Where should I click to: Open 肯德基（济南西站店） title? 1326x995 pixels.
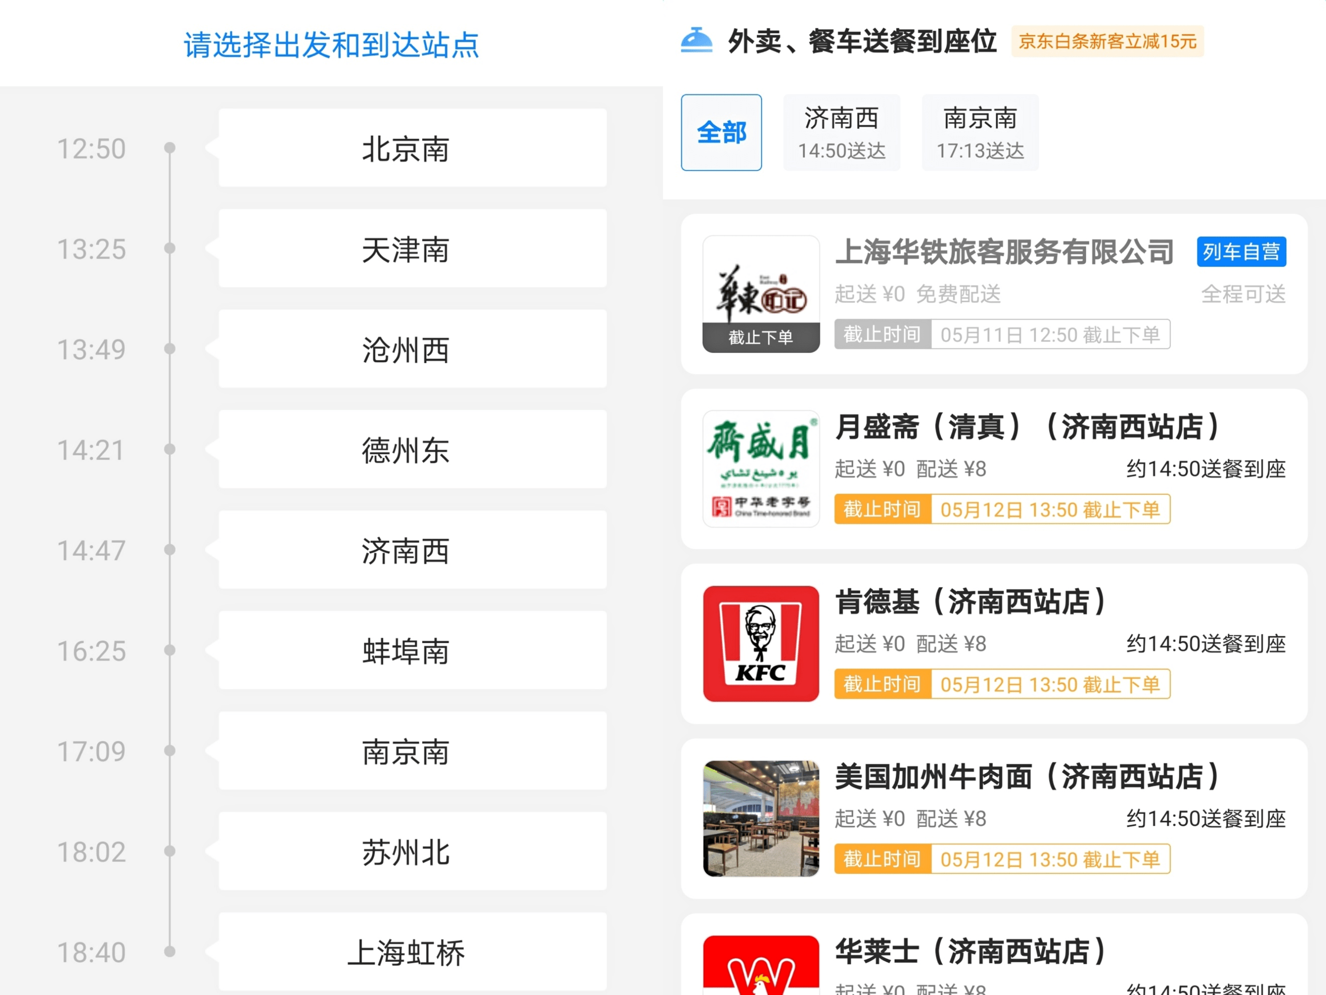[x=971, y=601]
